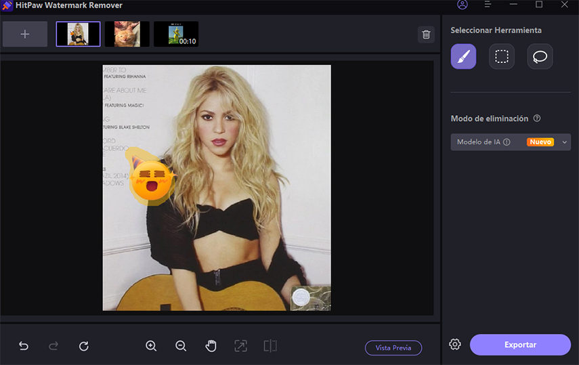Add a new file with the plus button
The height and width of the screenshot is (365, 579).
click(25, 34)
